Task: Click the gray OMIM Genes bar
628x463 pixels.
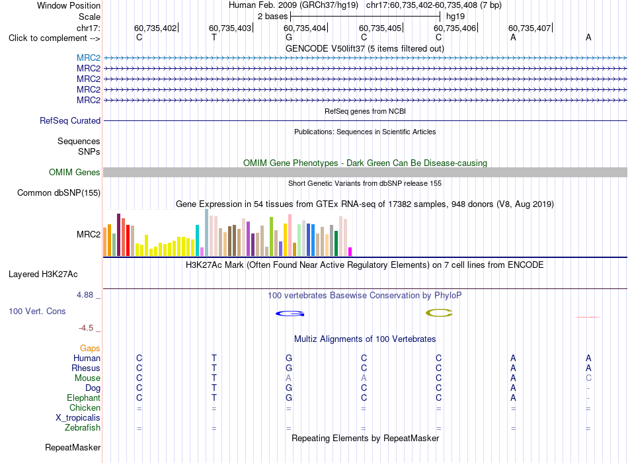Action: pos(365,173)
